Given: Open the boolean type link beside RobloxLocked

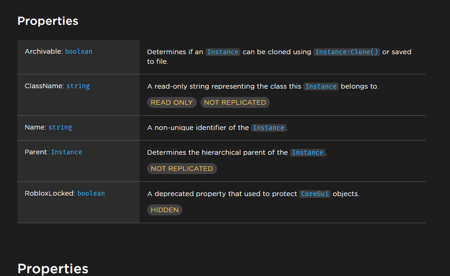Looking at the screenshot, I should point(91,193).
